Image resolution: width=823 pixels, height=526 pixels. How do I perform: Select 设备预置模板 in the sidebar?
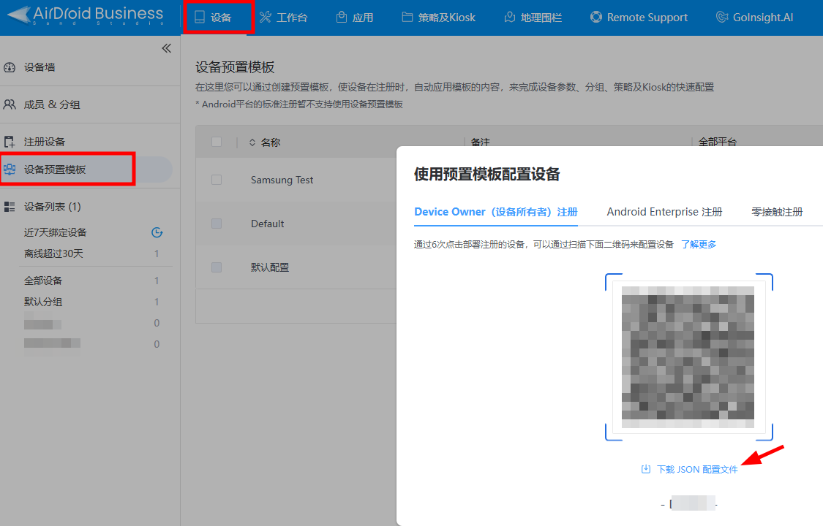(55, 169)
